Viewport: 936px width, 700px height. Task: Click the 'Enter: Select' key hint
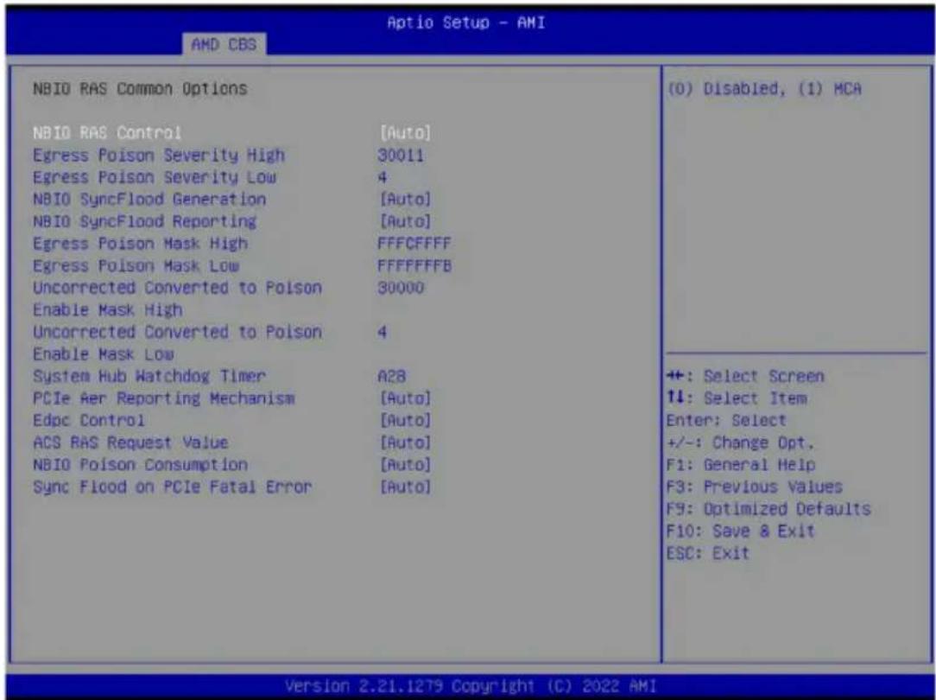[x=726, y=421]
